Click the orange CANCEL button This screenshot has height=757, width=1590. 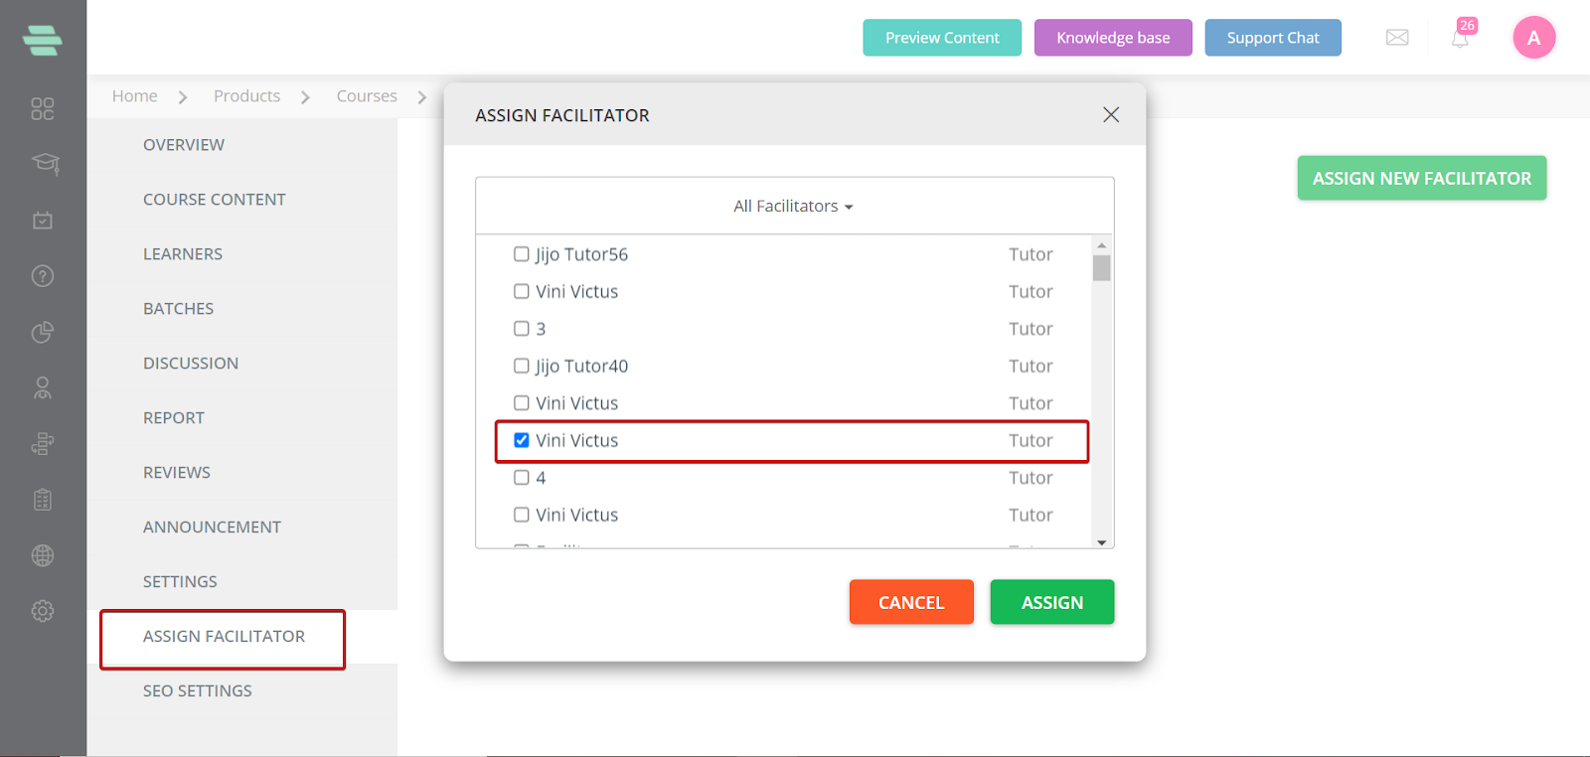pyautogui.click(x=911, y=602)
